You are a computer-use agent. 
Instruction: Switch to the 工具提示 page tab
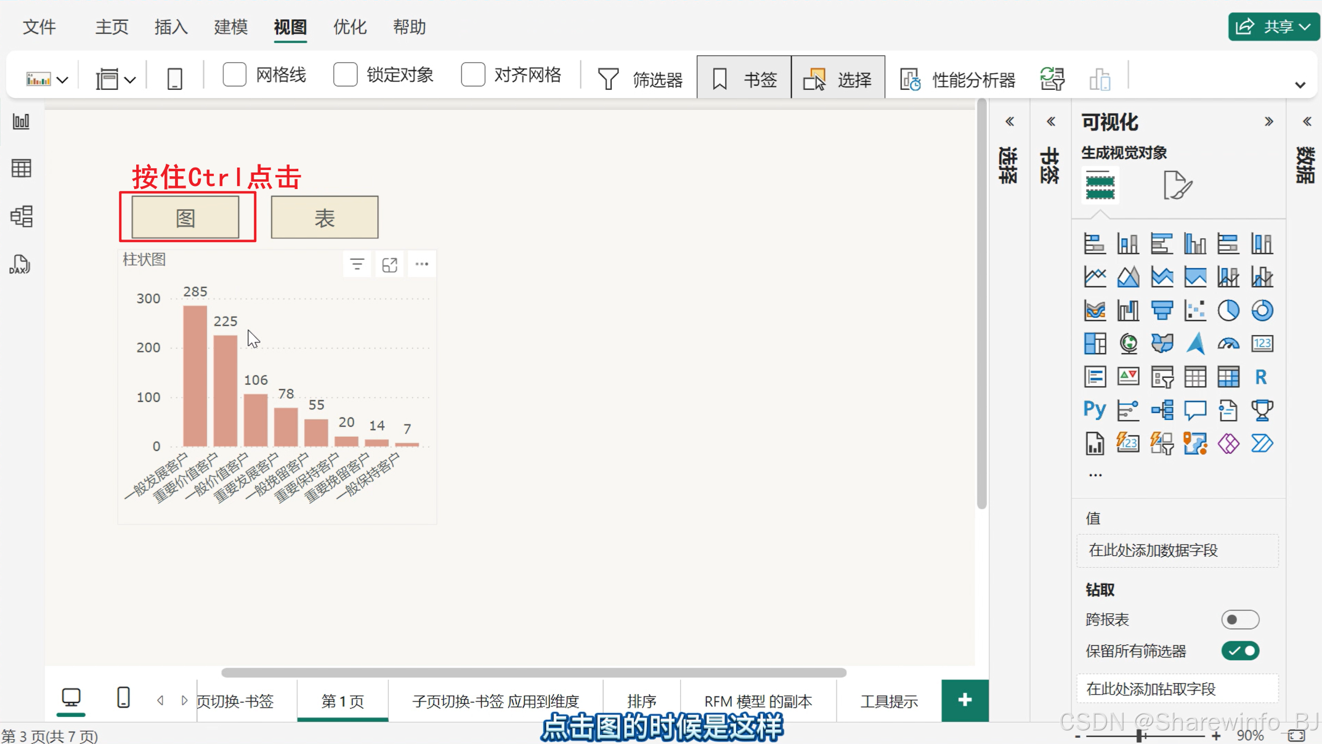pos(888,701)
